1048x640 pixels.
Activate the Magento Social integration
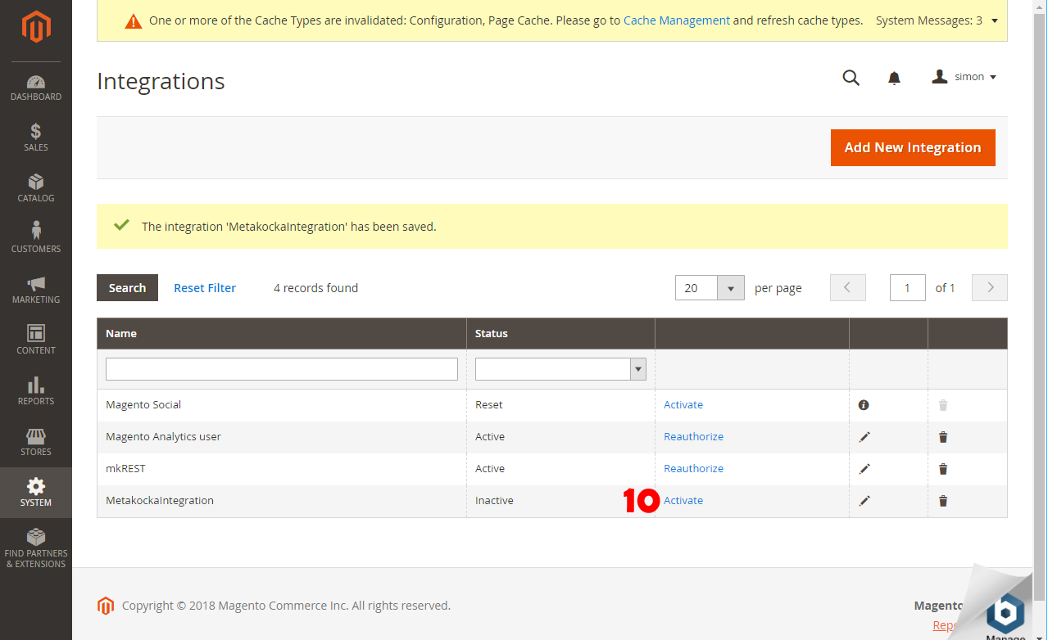point(683,405)
